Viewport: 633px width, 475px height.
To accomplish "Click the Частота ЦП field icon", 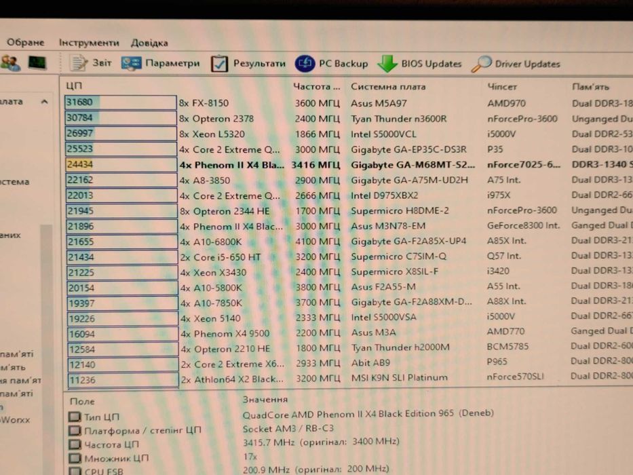I will pos(75,444).
